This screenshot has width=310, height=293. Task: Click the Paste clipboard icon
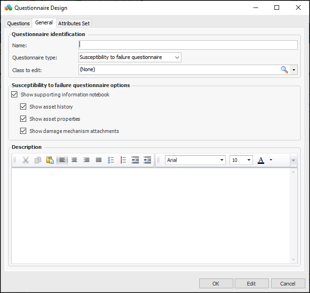[50, 160]
